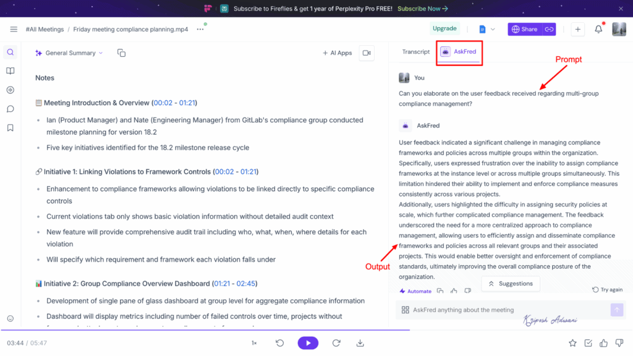Switch to the Transcript tab
Screen dimensions: 633x356
pyautogui.click(x=415, y=52)
